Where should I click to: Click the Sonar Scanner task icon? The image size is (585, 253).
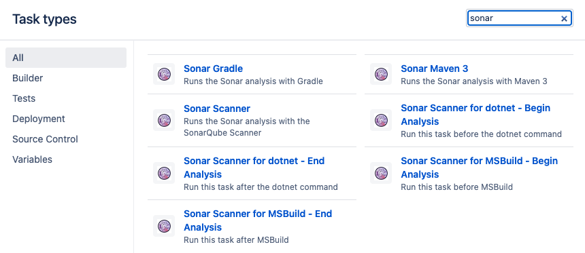pyautogui.click(x=164, y=120)
